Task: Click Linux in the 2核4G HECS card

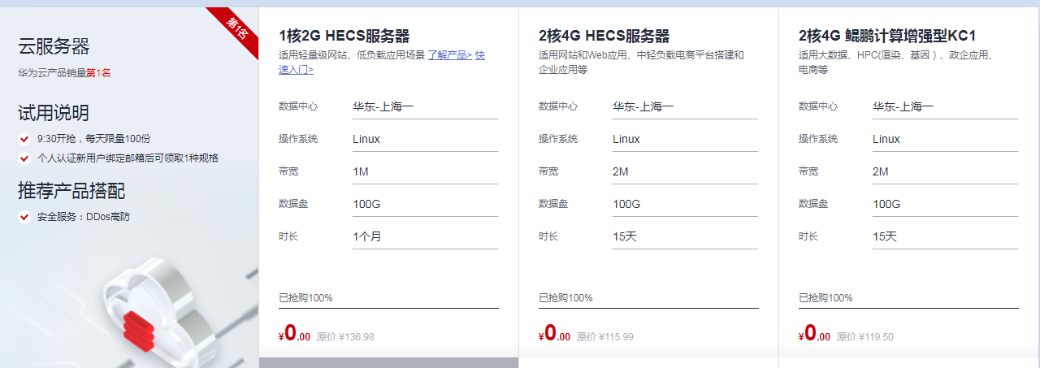Action: pyautogui.click(x=626, y=139)
